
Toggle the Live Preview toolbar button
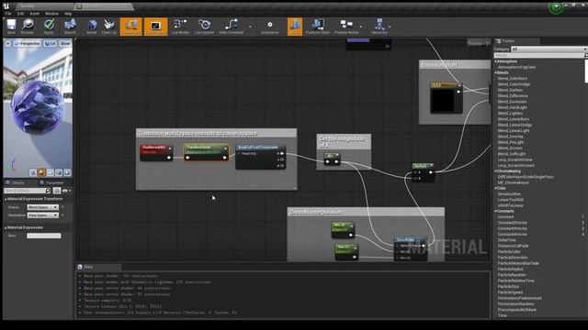155,27
